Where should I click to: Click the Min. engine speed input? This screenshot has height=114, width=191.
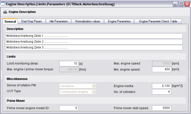point(161,70)
